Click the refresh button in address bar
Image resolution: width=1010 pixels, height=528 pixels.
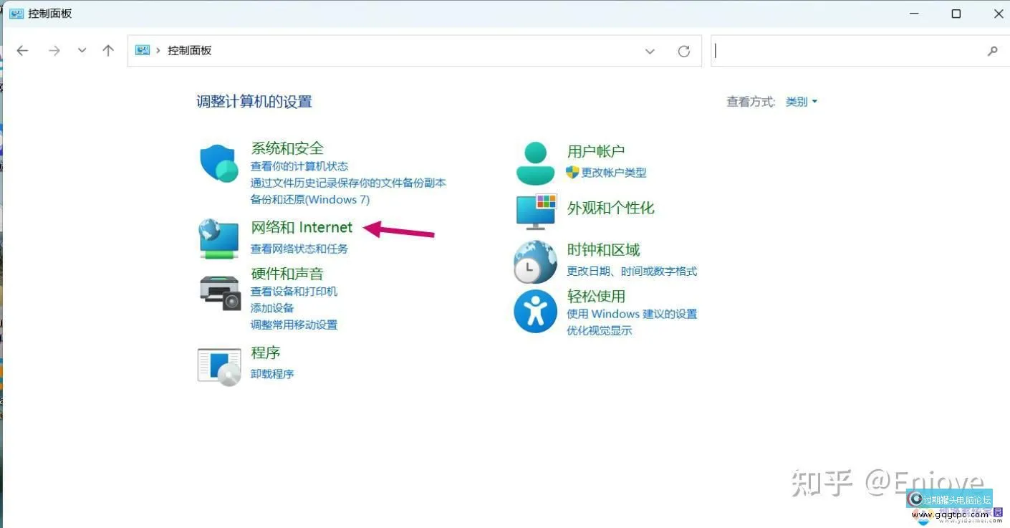(683, 50)
